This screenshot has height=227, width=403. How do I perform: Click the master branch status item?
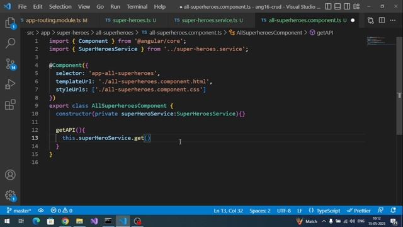pyautogui.click(x=19, y=211)
